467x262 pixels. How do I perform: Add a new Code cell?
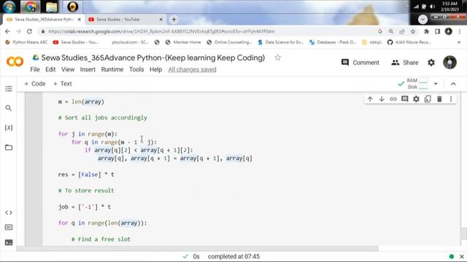click(35, 84)
